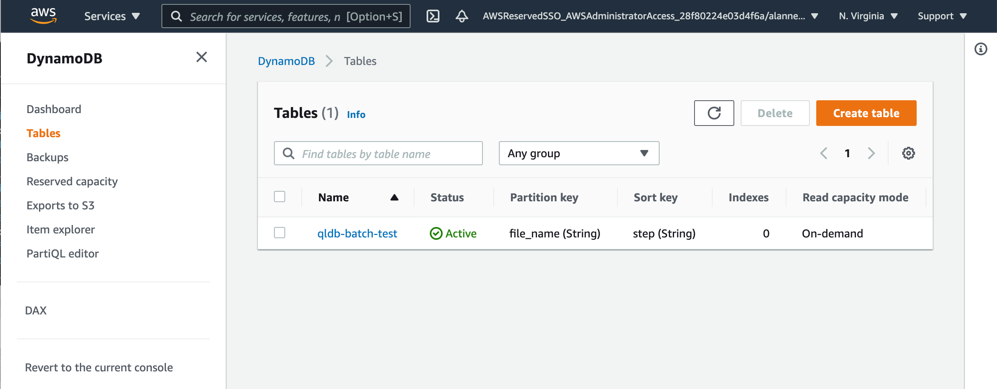Open Backups in the sidebar
Image resolution: width=997 pixels, height=389 pixels.
47,157
